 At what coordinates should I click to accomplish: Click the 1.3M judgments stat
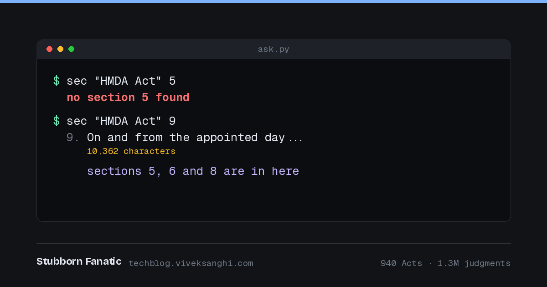coord(474,263)
